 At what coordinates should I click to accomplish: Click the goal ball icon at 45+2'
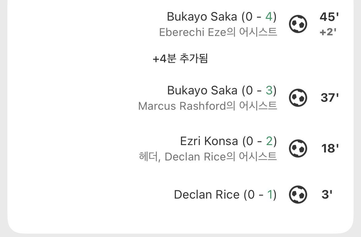(x=298, y=24)
